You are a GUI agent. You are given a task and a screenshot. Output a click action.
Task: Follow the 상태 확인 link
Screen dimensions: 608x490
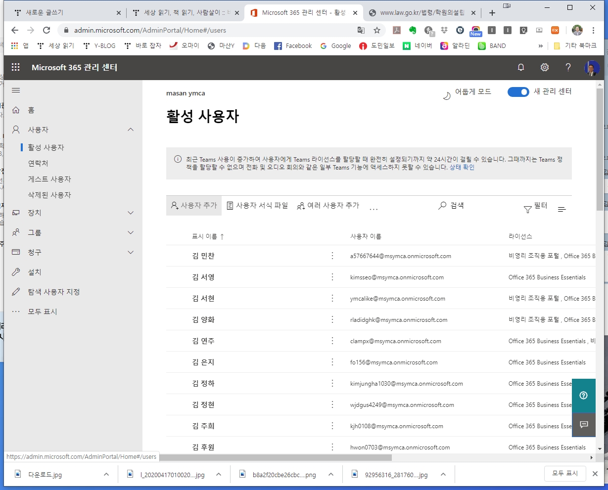pos(462,168)
